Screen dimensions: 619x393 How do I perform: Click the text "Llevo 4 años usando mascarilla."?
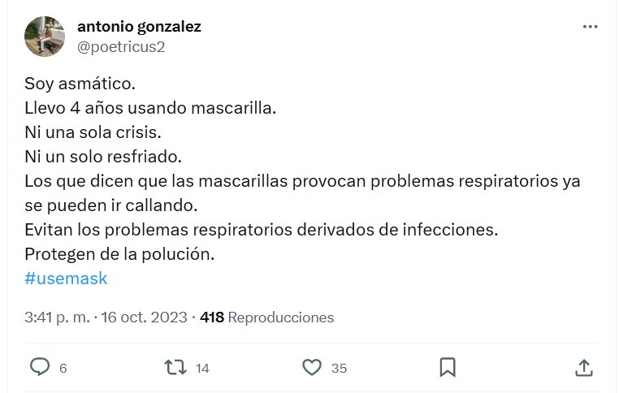coord(150,106)
